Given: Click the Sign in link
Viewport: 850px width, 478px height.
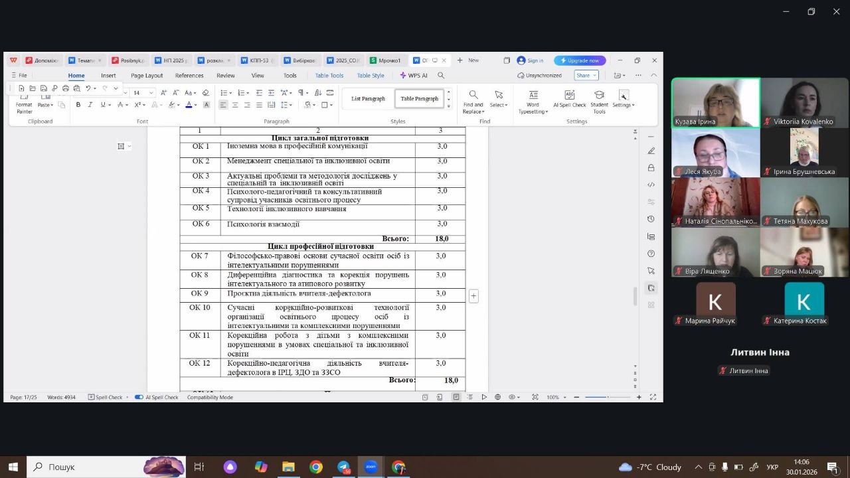Looking at the screenshot, I should pos(530,60).
